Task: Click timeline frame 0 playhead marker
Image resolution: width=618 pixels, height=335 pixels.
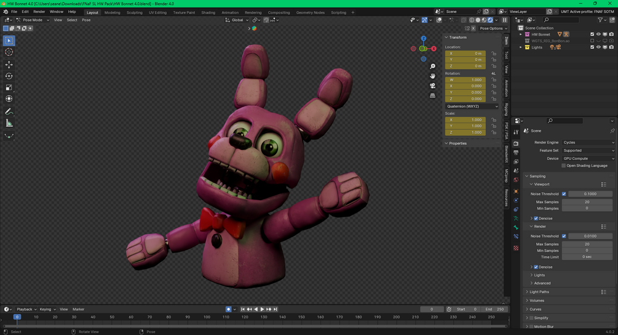Action: click(17, 317)
